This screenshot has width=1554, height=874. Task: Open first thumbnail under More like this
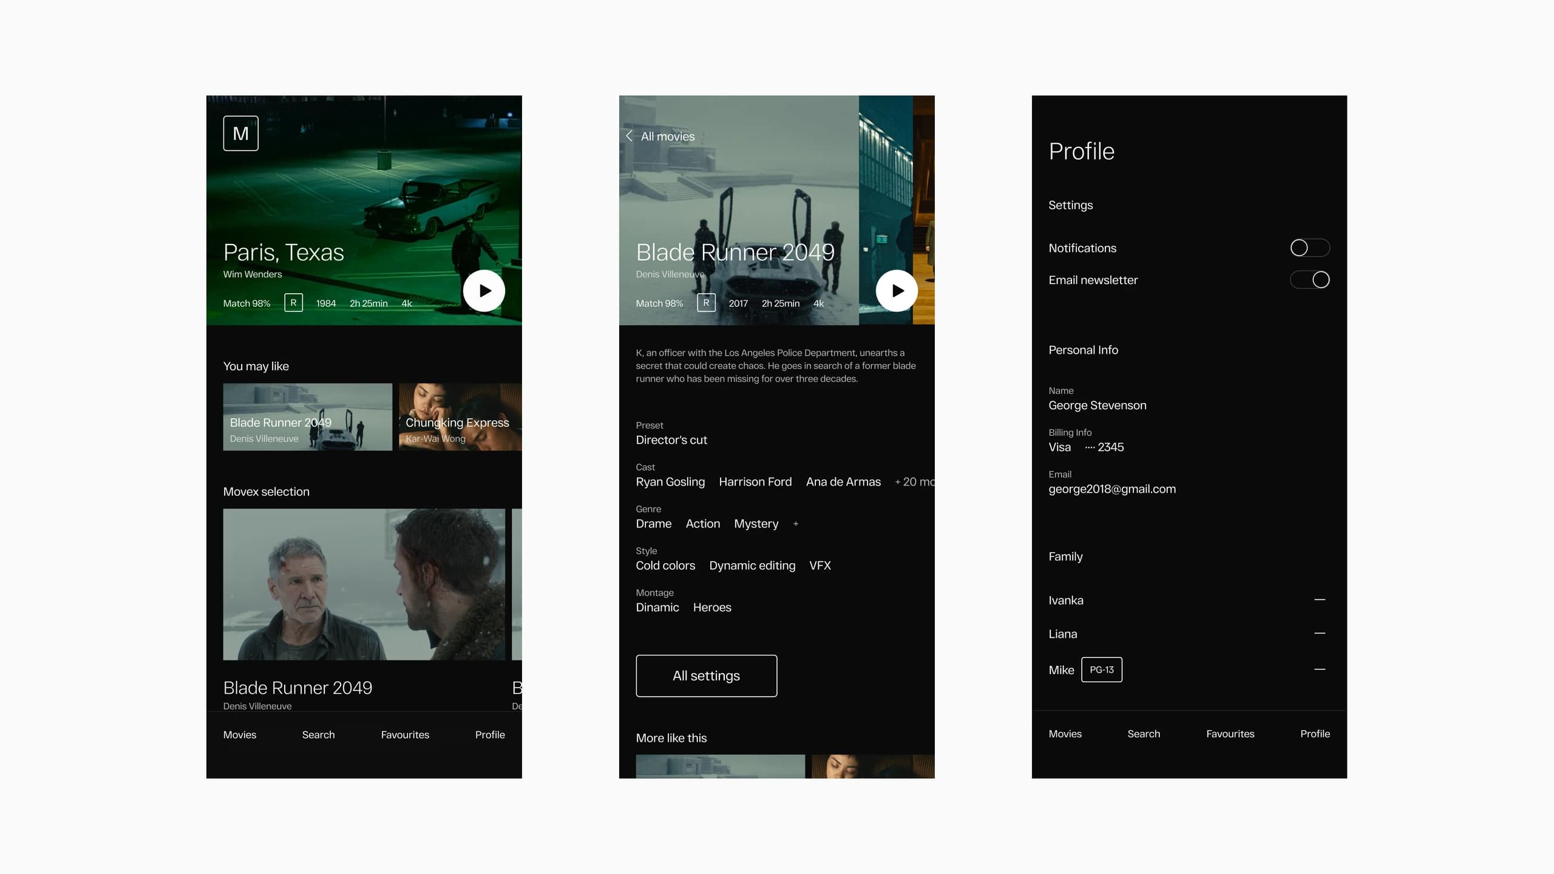(721, 767)
